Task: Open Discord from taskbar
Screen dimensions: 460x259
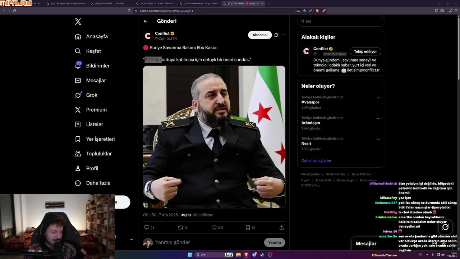Action: (x=254, y=255)
